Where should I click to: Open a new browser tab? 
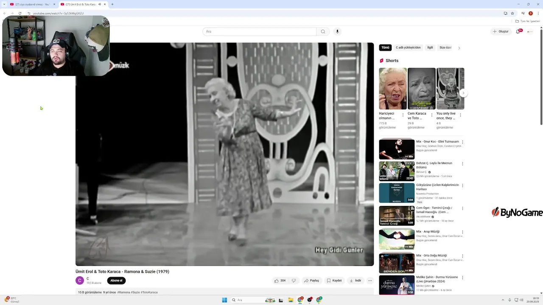point(112,4)
